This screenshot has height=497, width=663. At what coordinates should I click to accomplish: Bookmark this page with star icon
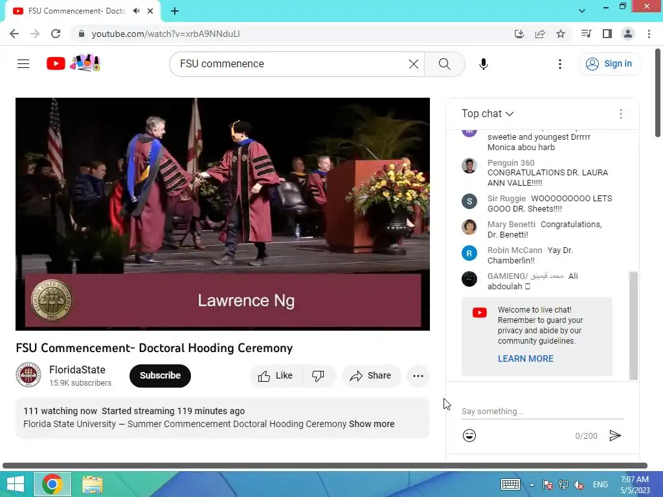(x=561, y=34)
